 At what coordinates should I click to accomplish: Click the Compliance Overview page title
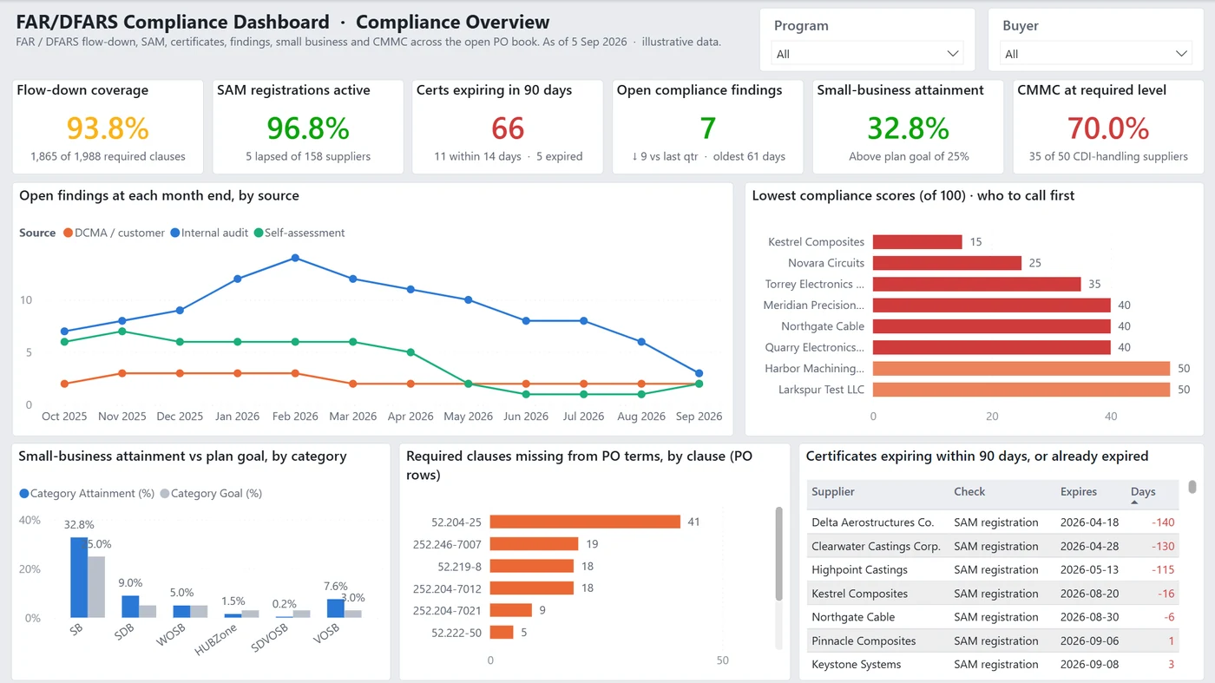pos(453,23)
